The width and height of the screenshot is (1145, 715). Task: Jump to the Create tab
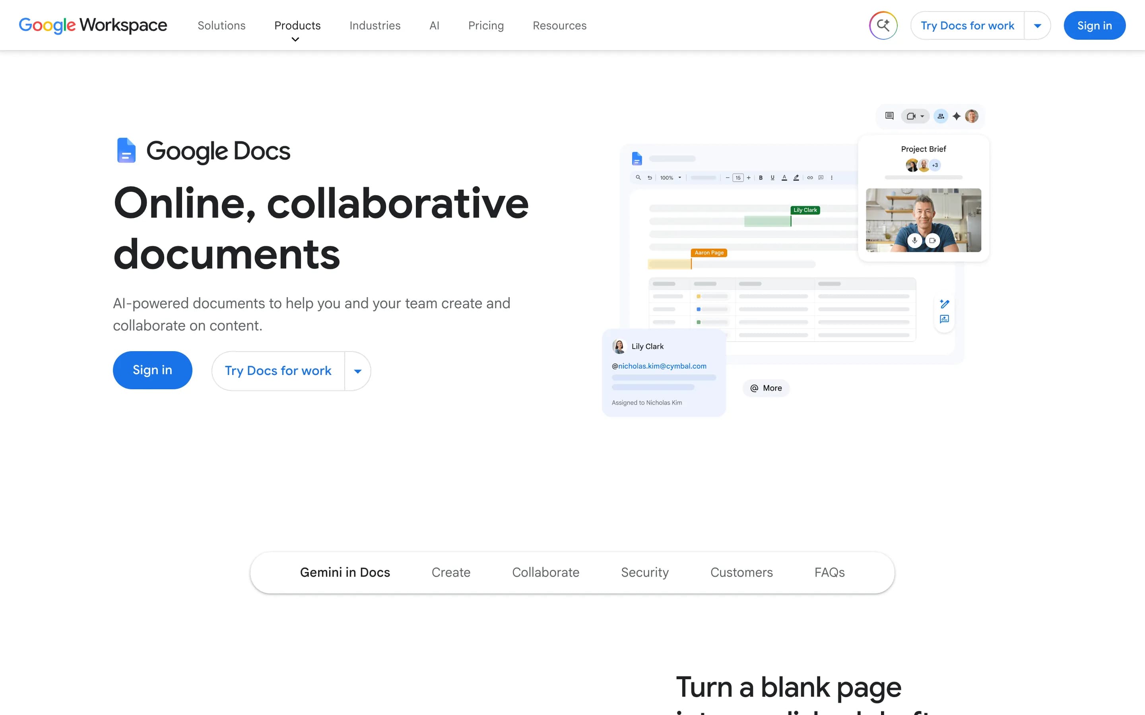click(451, 572)
